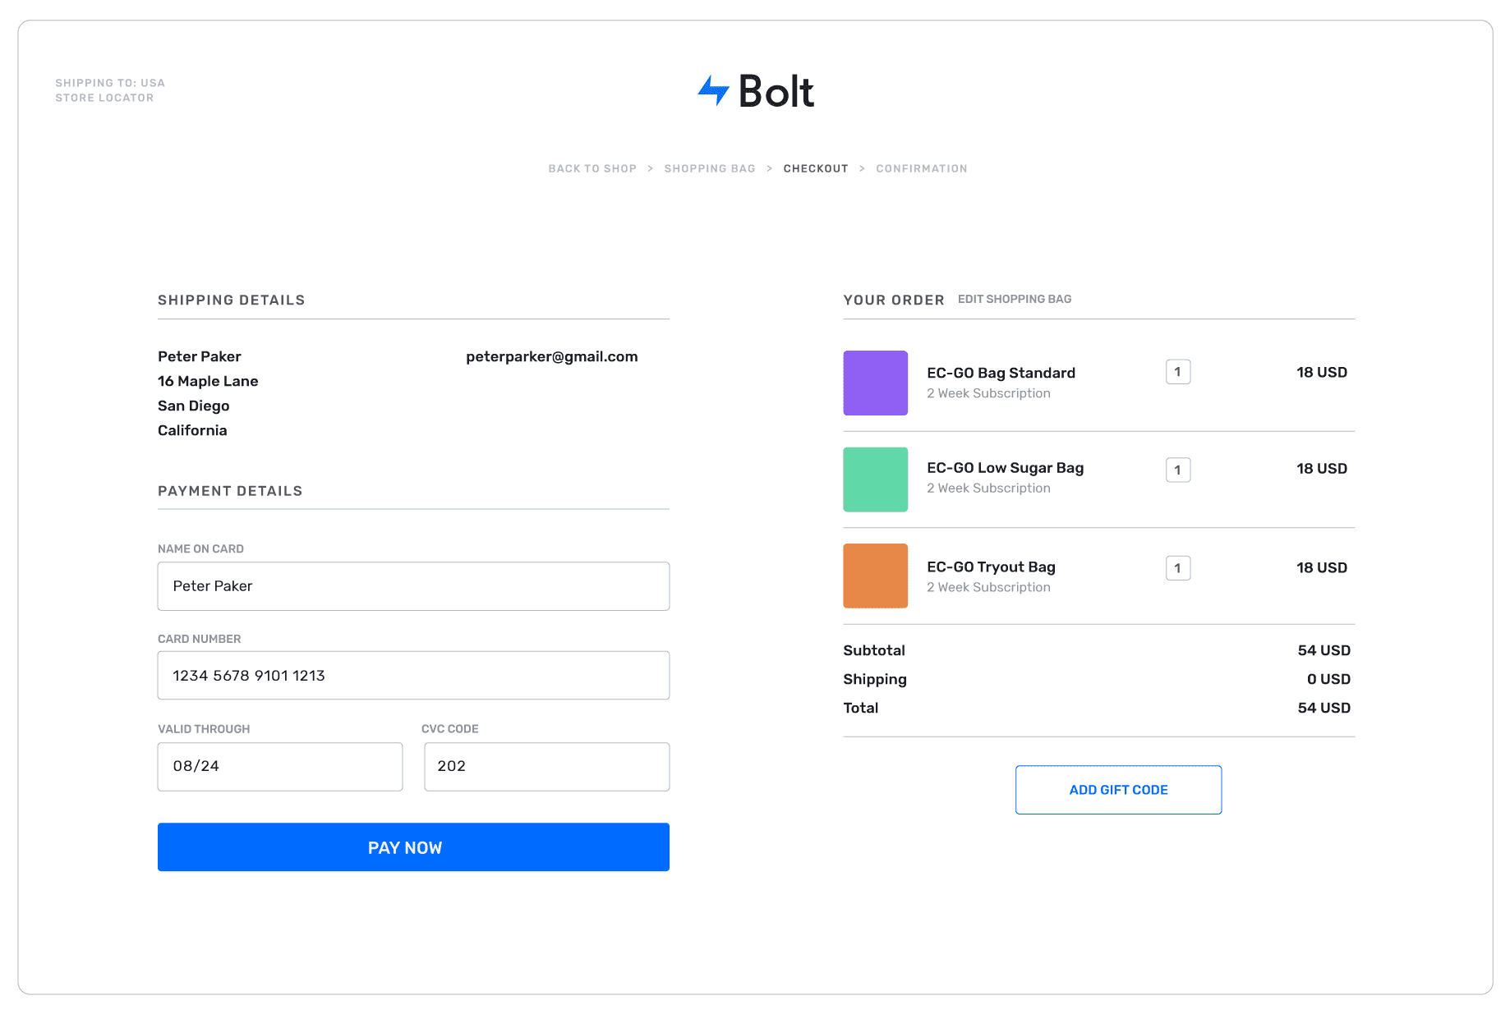Change quantity of EC-GO Bag Standard
This screenshot has height=1014, width=1510.
coord(1178,371)
